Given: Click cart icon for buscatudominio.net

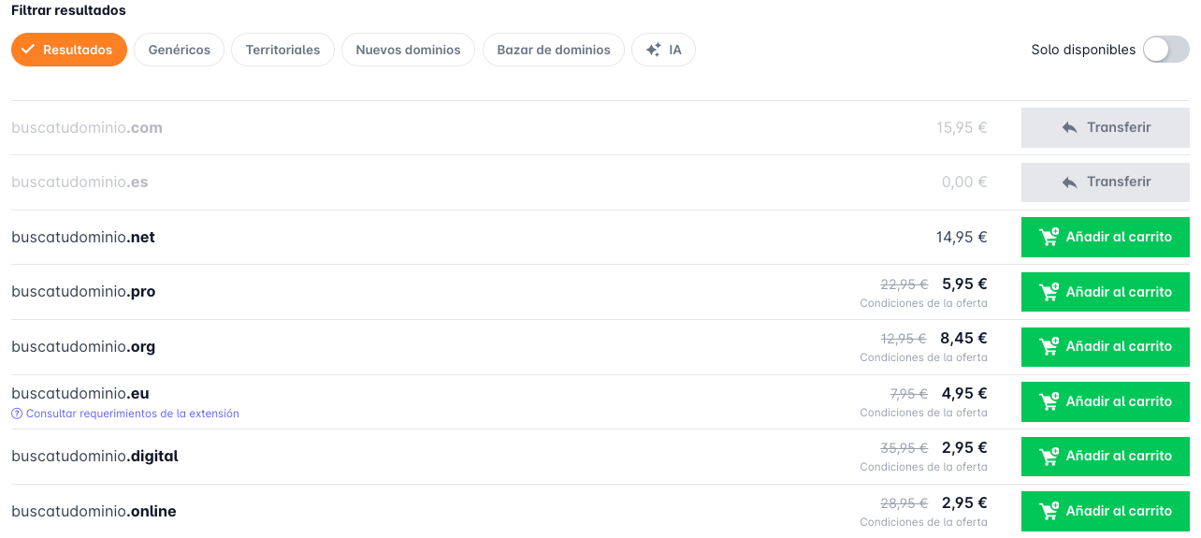Looking at the screenshot, I should click(x=1049, y=238).
